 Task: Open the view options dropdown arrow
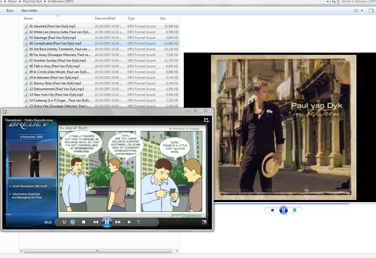pos(362,11)
